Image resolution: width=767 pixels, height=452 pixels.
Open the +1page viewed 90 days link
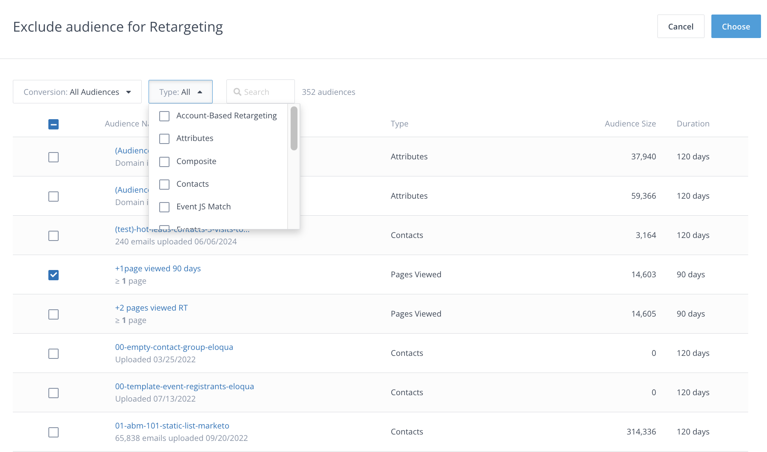pyautogui.click(x=158, y=269)
